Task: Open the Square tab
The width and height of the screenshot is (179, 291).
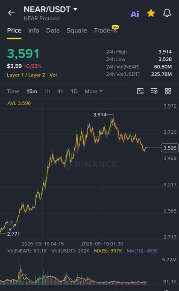Action: coord(77,30)
